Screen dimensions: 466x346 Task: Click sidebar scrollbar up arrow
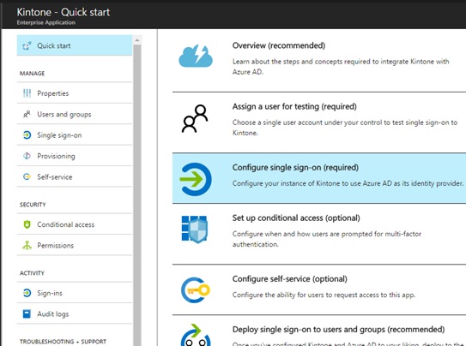tap(137, 40)
